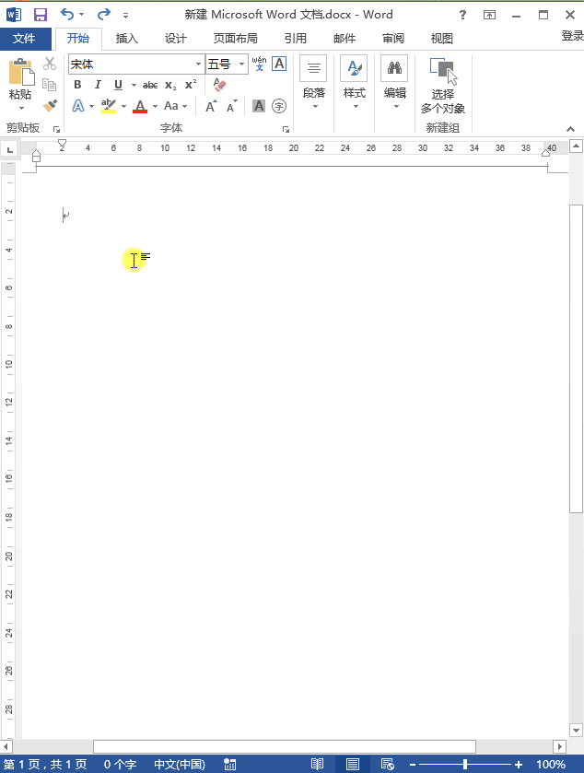Click the tab stop selector L icon
Image resolution: width=584 pixels, height=773 pixels.
[9, 149]
